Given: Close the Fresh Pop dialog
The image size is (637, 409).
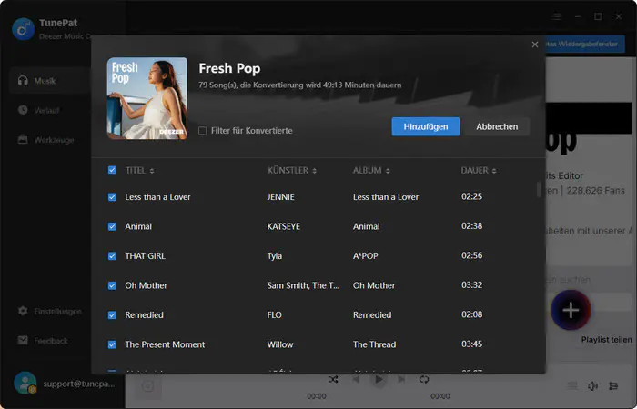Looking at the screenshot, I should pyautogui.click(x=535, y=45).
